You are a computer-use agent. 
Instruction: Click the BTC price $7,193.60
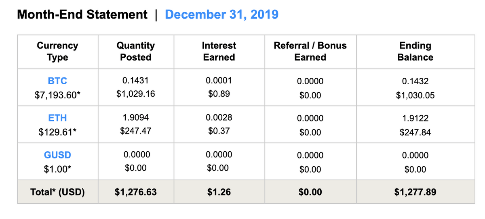pos(57,96)
